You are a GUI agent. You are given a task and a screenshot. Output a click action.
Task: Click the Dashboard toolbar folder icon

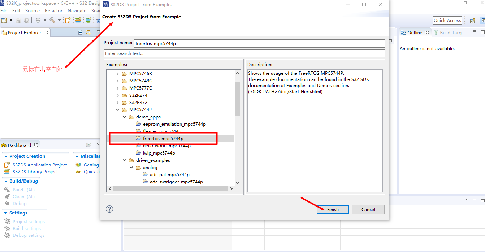pyautogui.click(x=88, y=145)
